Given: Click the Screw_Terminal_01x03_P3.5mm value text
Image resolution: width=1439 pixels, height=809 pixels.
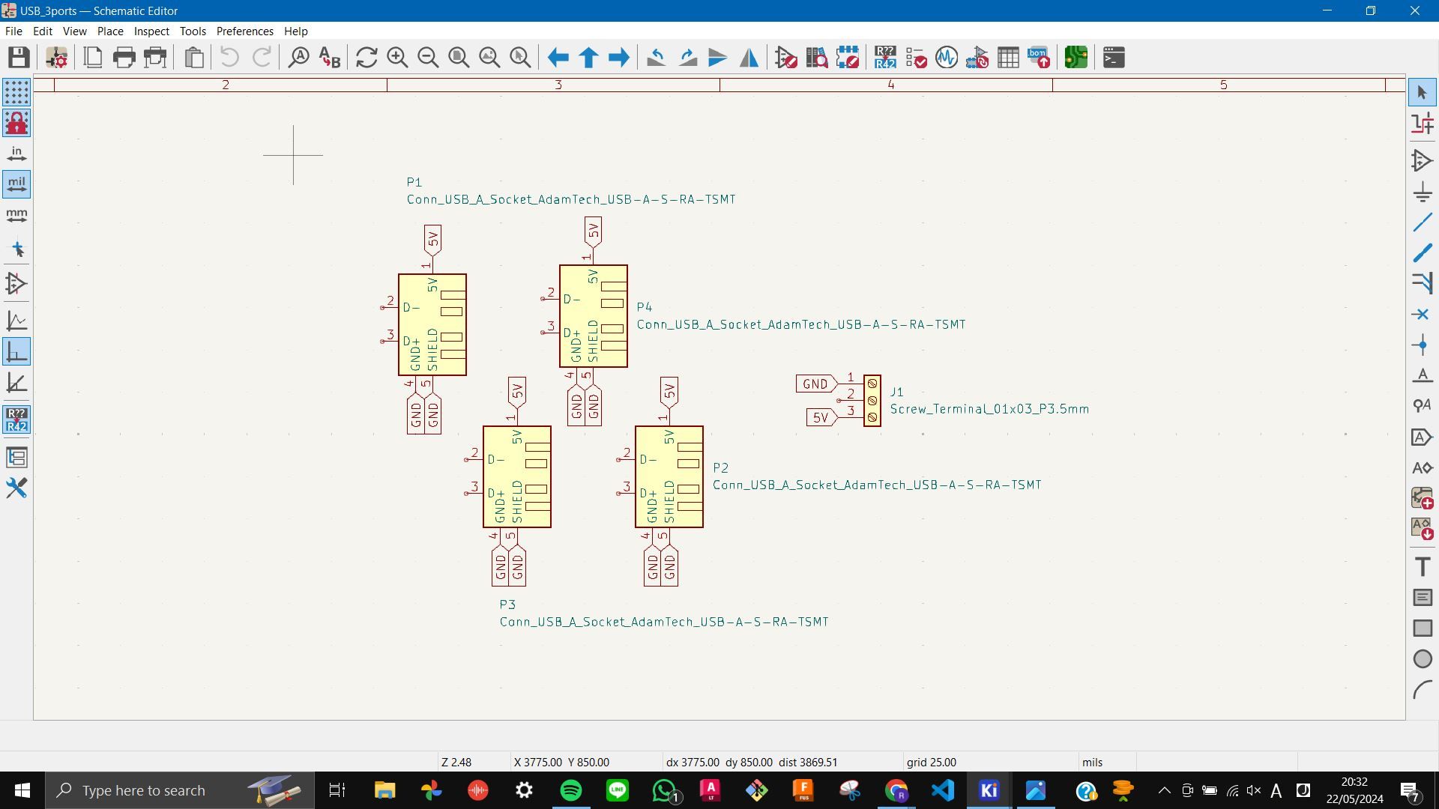Looking at the screenshot, I should (989, 409).
